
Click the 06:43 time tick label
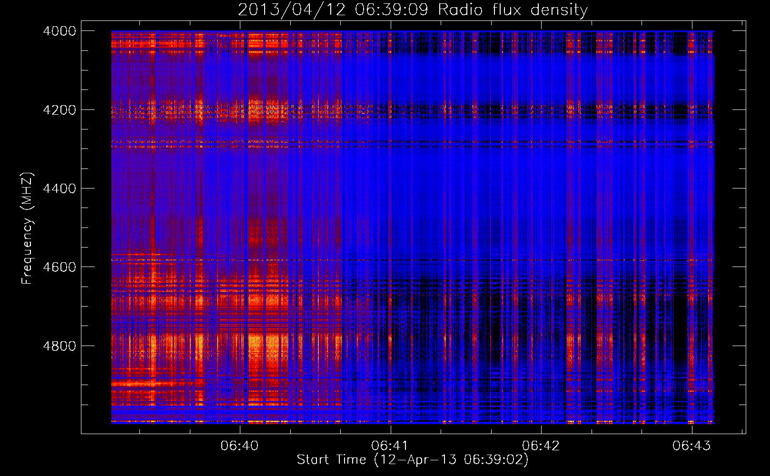tap(691, 446)
